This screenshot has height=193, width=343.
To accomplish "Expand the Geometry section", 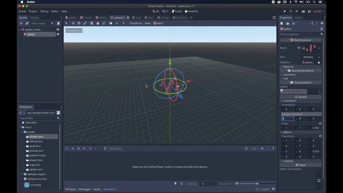I will [x=289, y=75].
